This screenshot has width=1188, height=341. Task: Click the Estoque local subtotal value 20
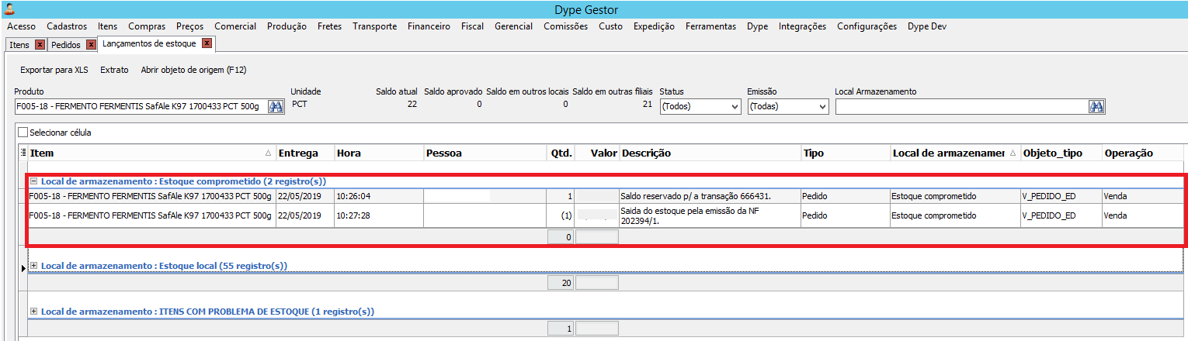(x=561, y=283)
